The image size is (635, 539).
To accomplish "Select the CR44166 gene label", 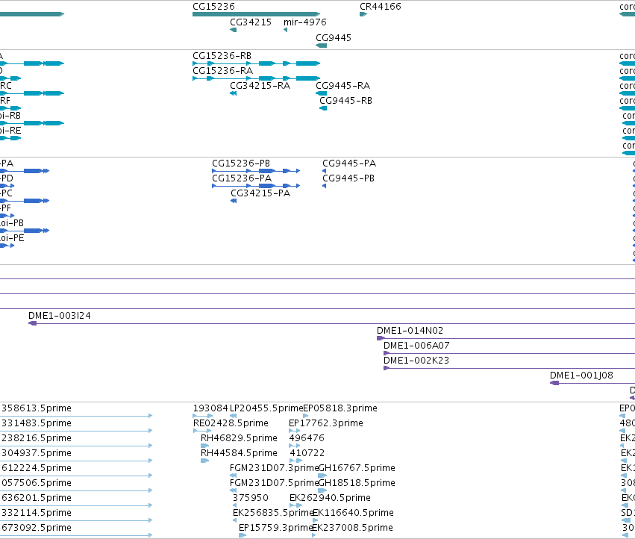I will [381, 7].
